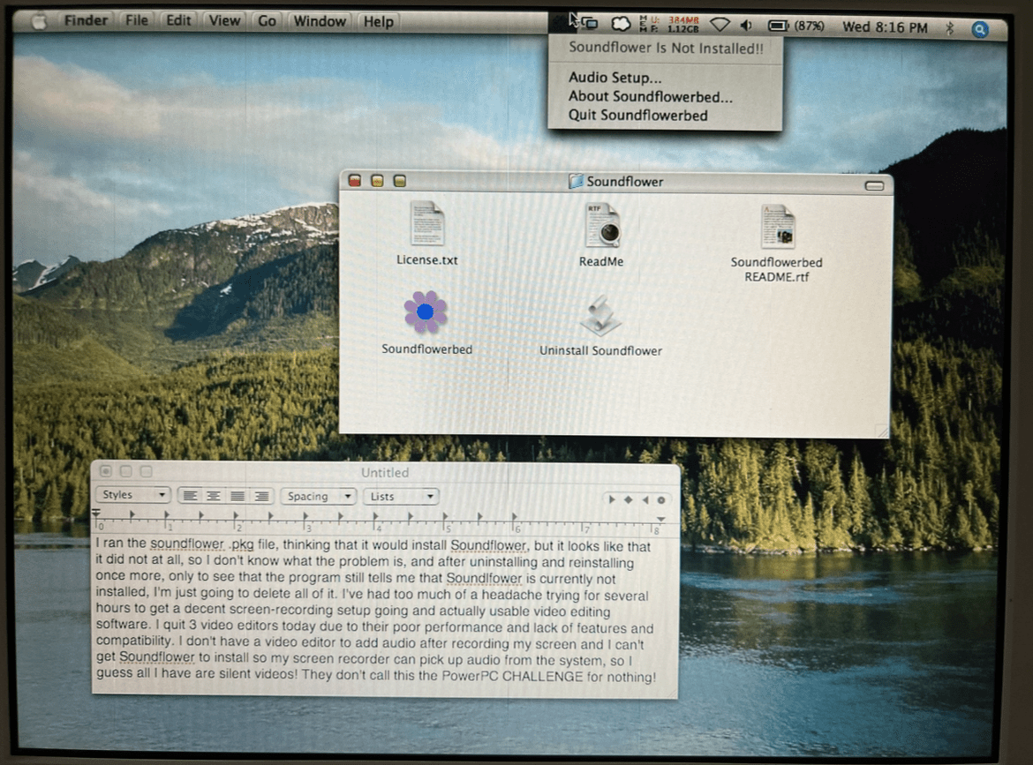Screen dimensions: 1033x765
Task: Open the Apple menu
Action: point(39,22)
